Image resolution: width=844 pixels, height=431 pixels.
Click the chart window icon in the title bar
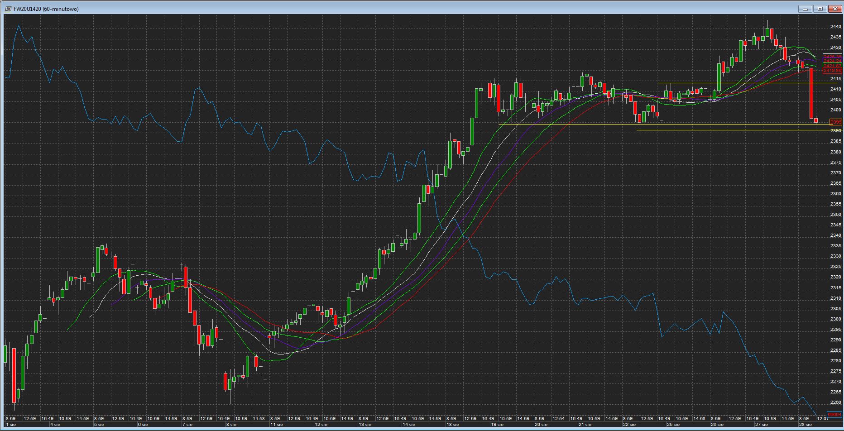9,9
